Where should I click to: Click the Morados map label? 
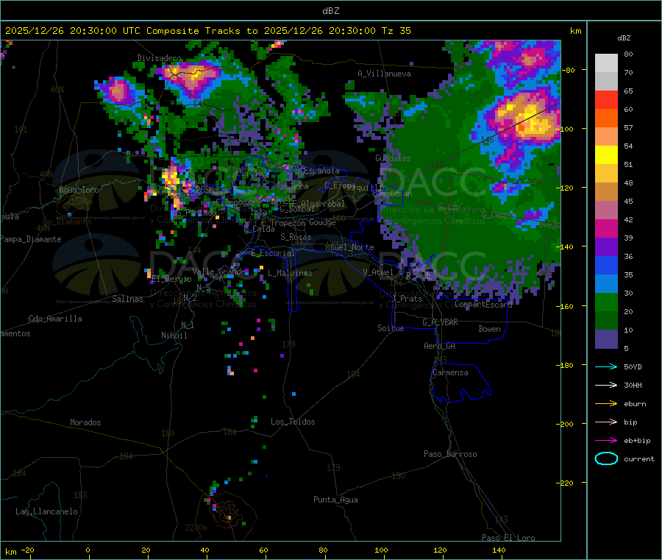click(85, 422)
